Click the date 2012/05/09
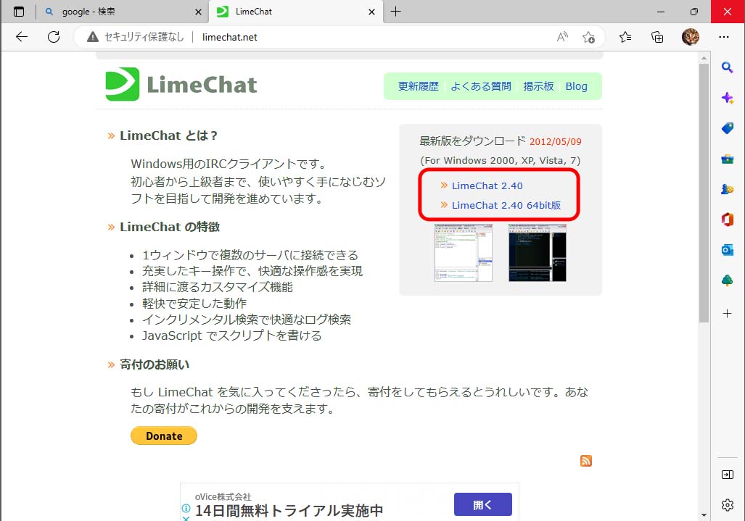The image size is (745, 521). pyautogui.click(x=556, y=141)
